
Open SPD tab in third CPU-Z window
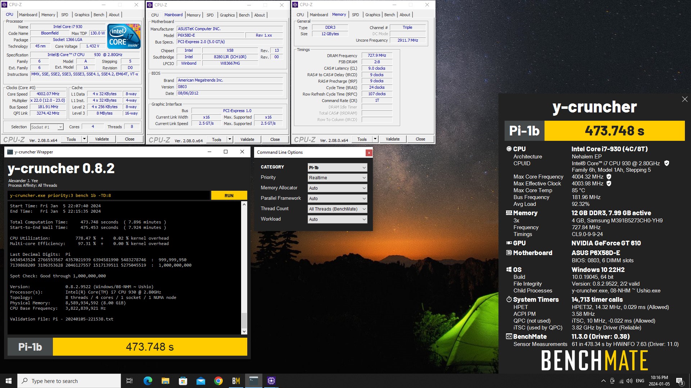pos(356,15)
